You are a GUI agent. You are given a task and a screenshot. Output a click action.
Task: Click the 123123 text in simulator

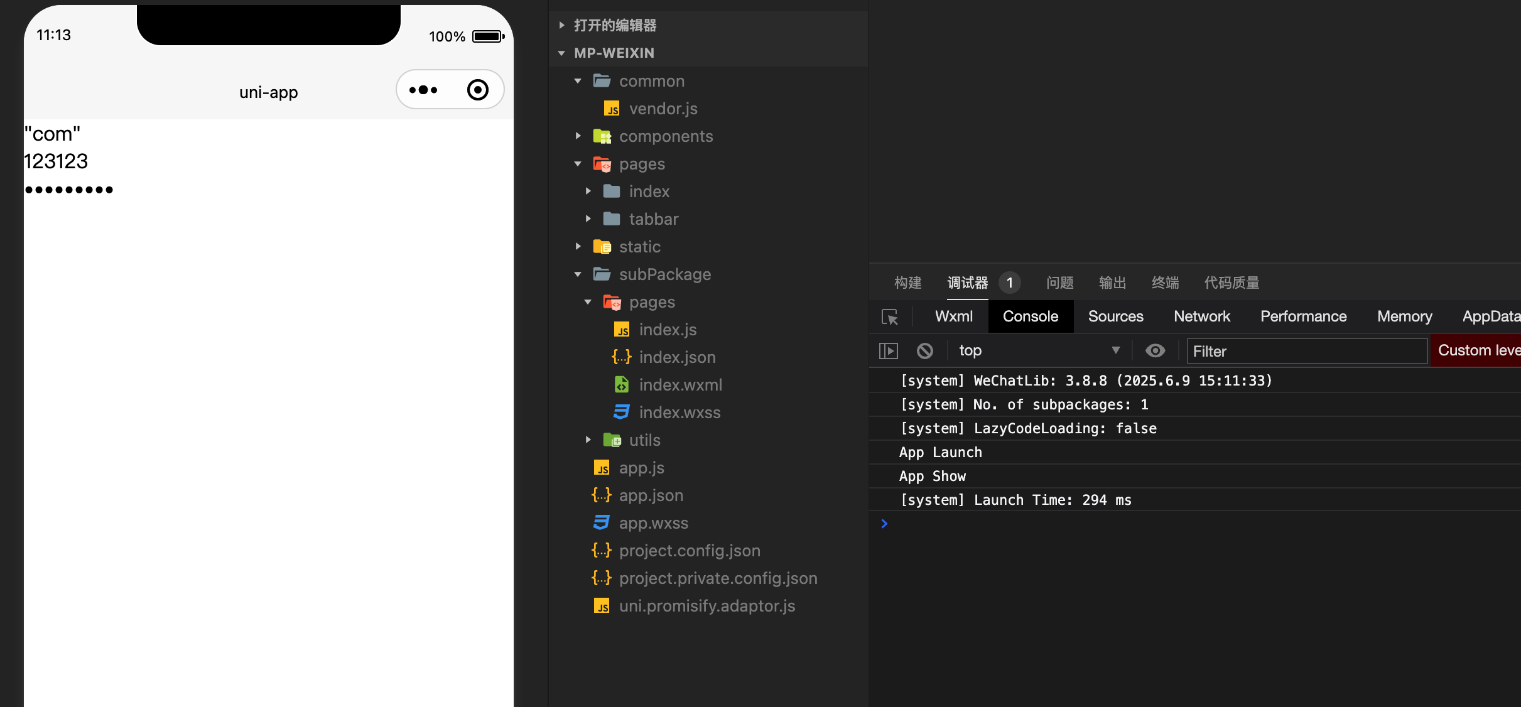click(56, 161)
